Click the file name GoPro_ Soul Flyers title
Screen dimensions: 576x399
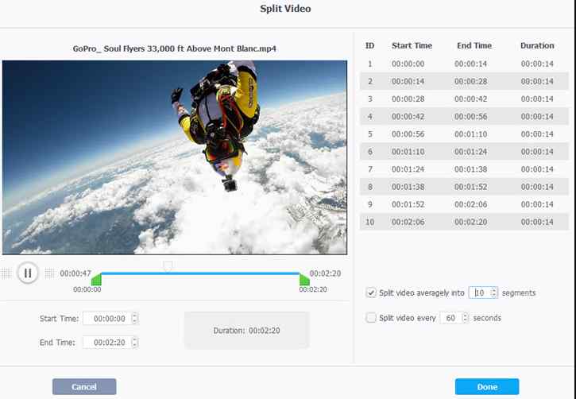click(175, 48)
